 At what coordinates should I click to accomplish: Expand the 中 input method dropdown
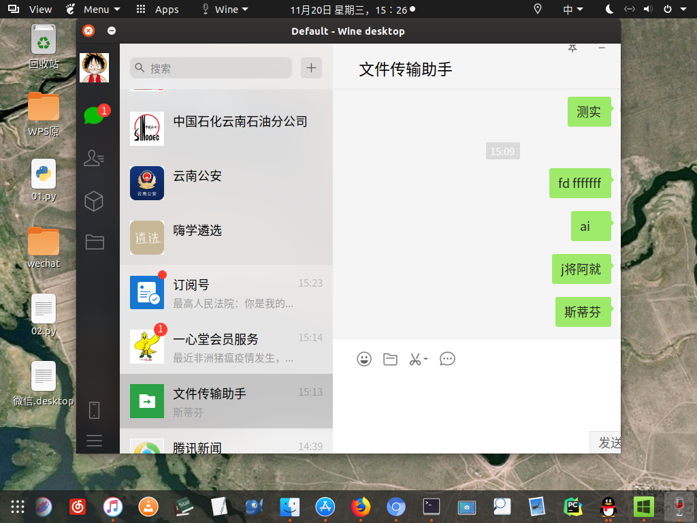(x=573, y=10)
